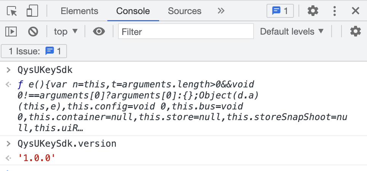
Task: Open console settings gear icon
Action: click(356, 31)
